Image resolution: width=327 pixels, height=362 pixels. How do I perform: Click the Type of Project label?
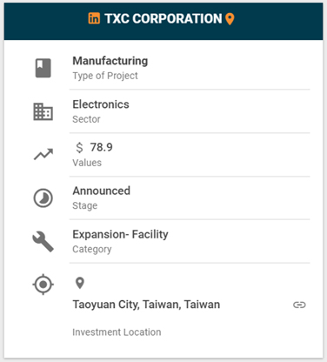(x=105, y=76)
